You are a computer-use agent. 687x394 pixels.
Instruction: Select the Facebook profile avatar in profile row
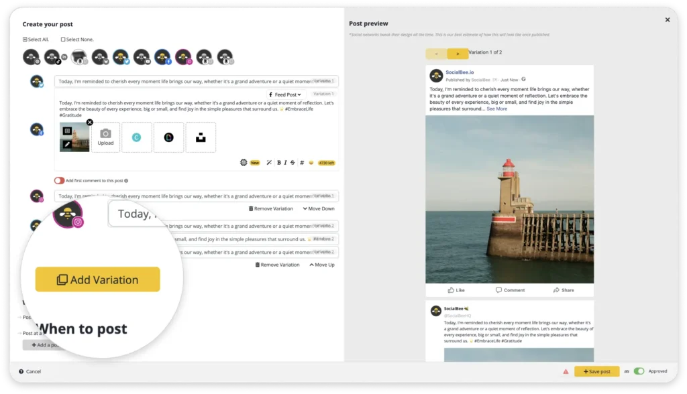tap(162, 57)
